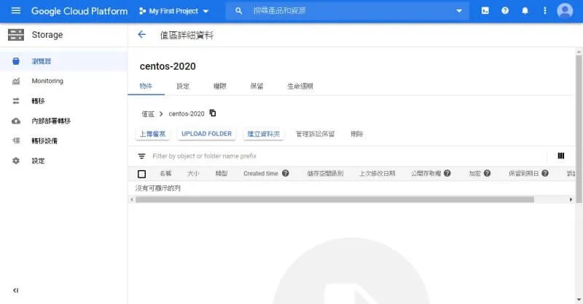Copy bucket path with clipboard icon
Image resolution: width=583 pixels, height=304 pixels.
[213, 113]
